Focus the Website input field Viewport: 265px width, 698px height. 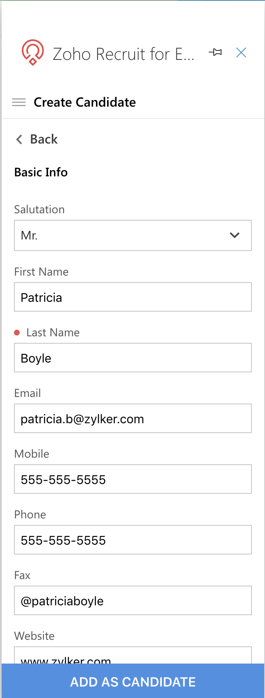(133, 655)
